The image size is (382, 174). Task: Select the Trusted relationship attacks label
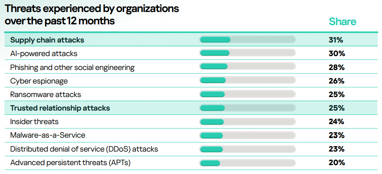60,108
